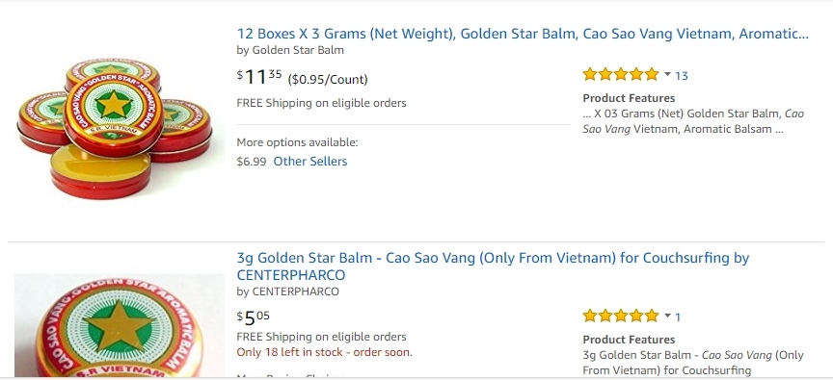Open the stacked red balm tins product image
833x380 pixels.
tap(115, 128)
